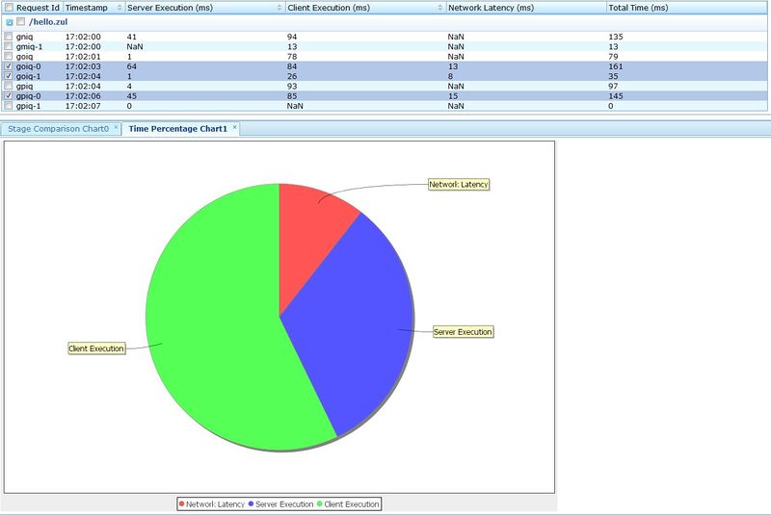The height and width of the screenshot is (515, 771).
Task: Select the Time Percentage Chart1 tab
Action: pyautogui.click(x=176, y=128)
